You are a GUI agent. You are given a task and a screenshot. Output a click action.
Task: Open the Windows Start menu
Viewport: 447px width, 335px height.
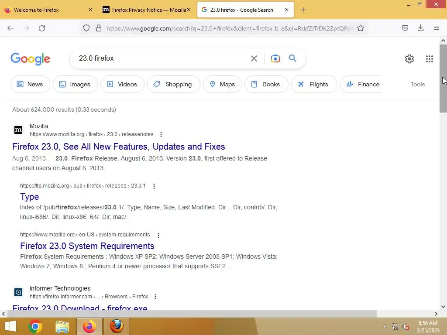coord(10,326)
